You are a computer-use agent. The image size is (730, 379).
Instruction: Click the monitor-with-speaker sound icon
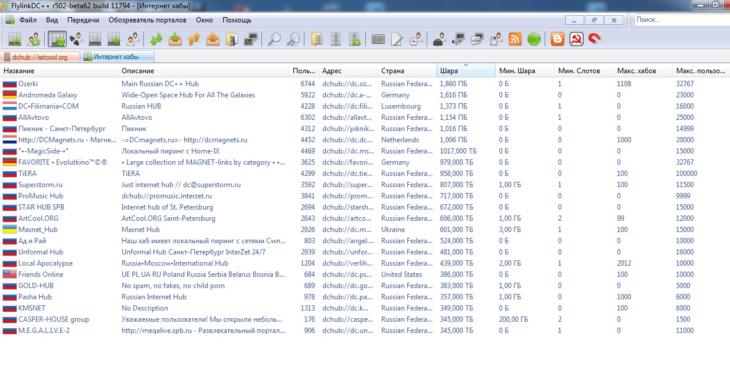tap(459, 40)
